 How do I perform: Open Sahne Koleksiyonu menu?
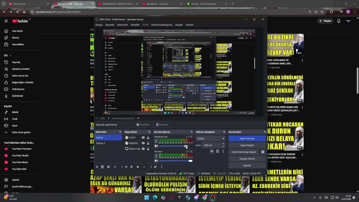point(162,25)
